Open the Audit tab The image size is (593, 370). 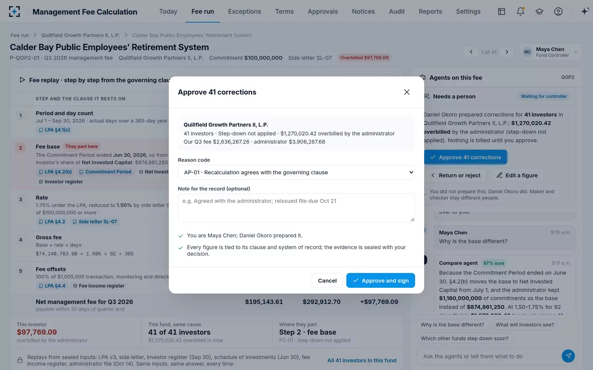[x=397, y=12]
